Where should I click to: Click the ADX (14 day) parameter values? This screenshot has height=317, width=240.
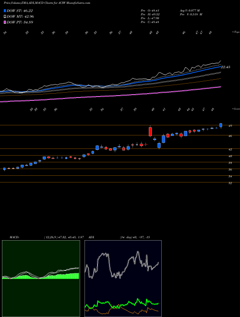[x=134, y=237]
